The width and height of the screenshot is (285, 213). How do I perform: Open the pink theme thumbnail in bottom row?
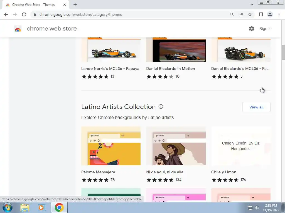click(x=176, y=195)
